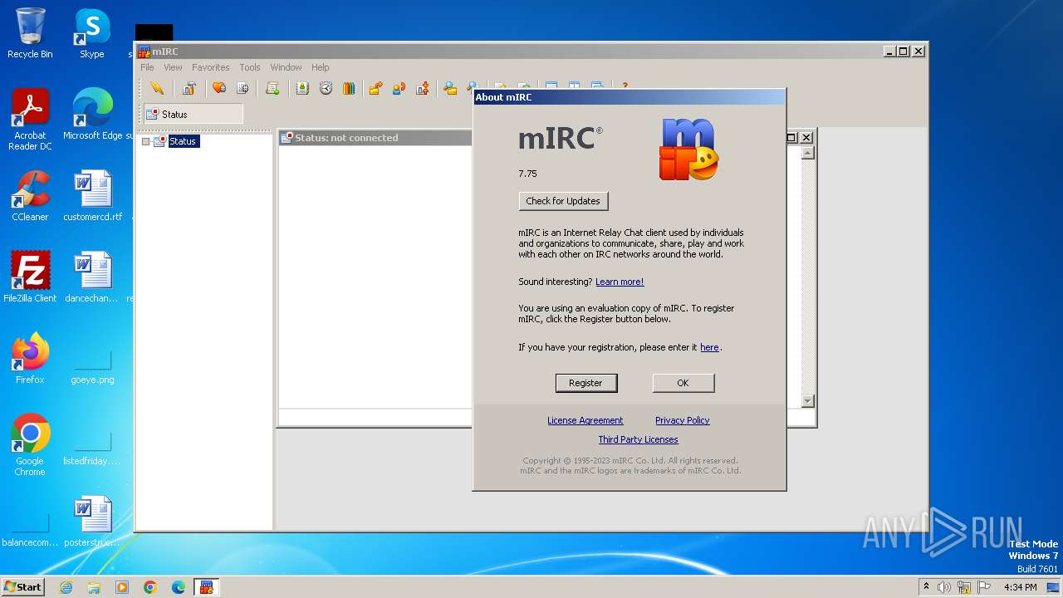Image resolution: width=1063 pixels, height=598 pixels.
Task: Open the Favorites heart toolbar icon
Action: [219, 88]
